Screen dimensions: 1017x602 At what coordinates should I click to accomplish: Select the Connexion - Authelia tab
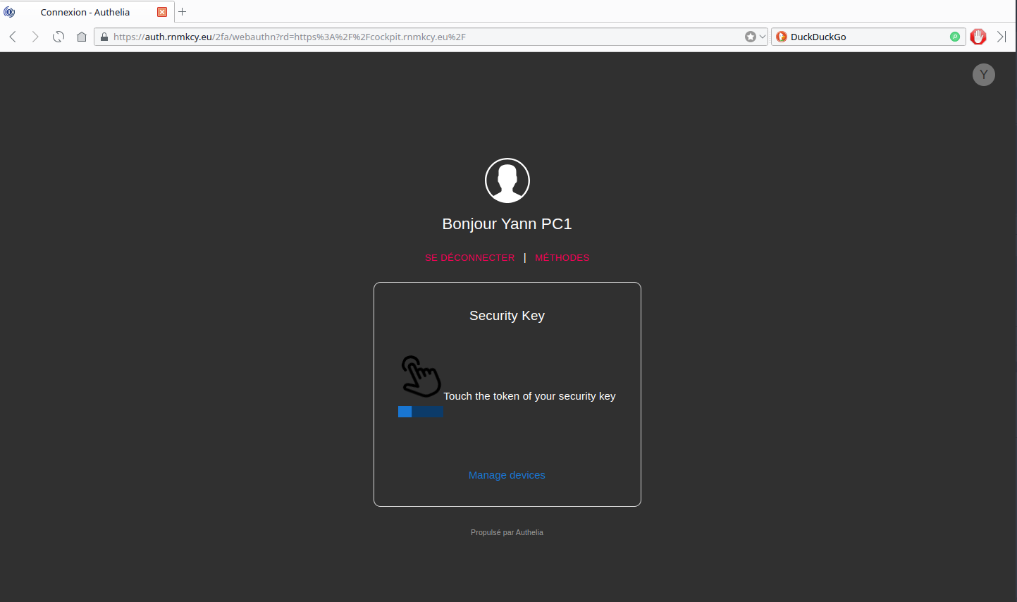85,12
